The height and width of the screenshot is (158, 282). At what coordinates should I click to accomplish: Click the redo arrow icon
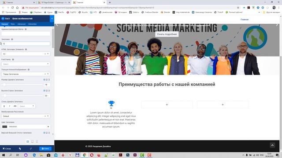click(31, 149)
